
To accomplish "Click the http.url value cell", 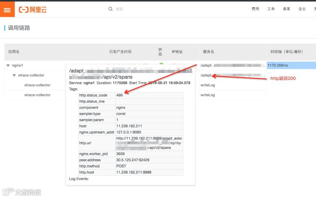I will (x=149, y=143).
